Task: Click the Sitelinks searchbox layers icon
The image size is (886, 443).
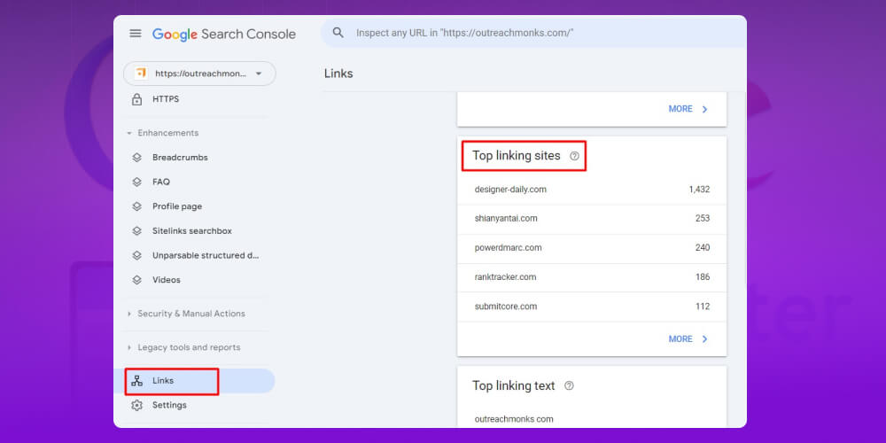Action: coord(136,231)
